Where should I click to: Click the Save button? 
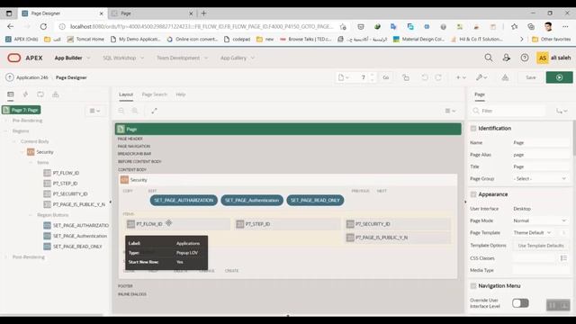[530, 77]
